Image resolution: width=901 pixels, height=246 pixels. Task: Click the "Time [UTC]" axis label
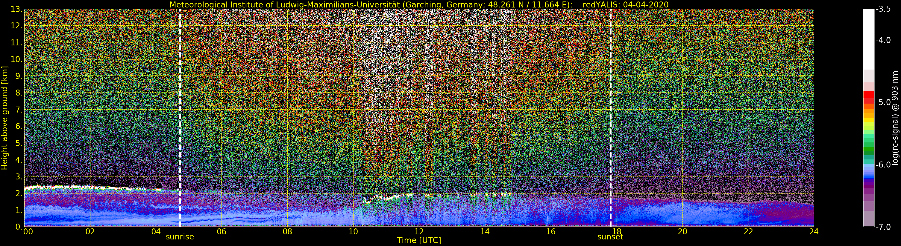pos(419,240)
